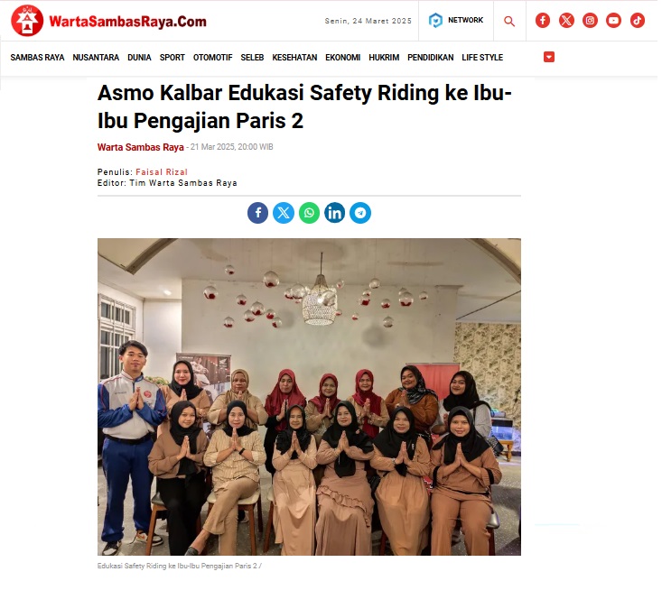Click author link Faisal Rizal
Screen dimensions: 662x590
pyautogui.click(x=163, y=173)
